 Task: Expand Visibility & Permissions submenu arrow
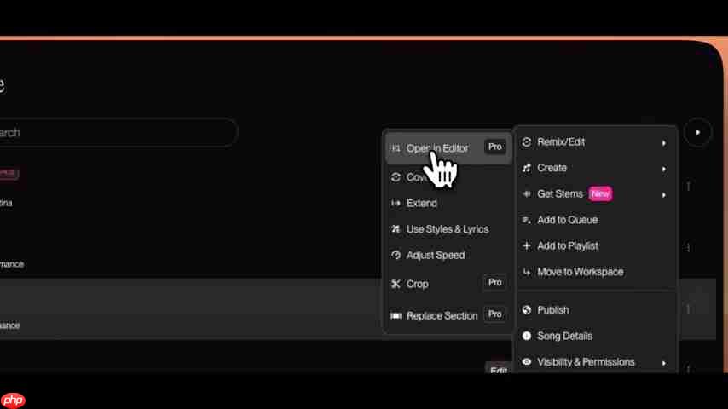[x=664, y=363]
